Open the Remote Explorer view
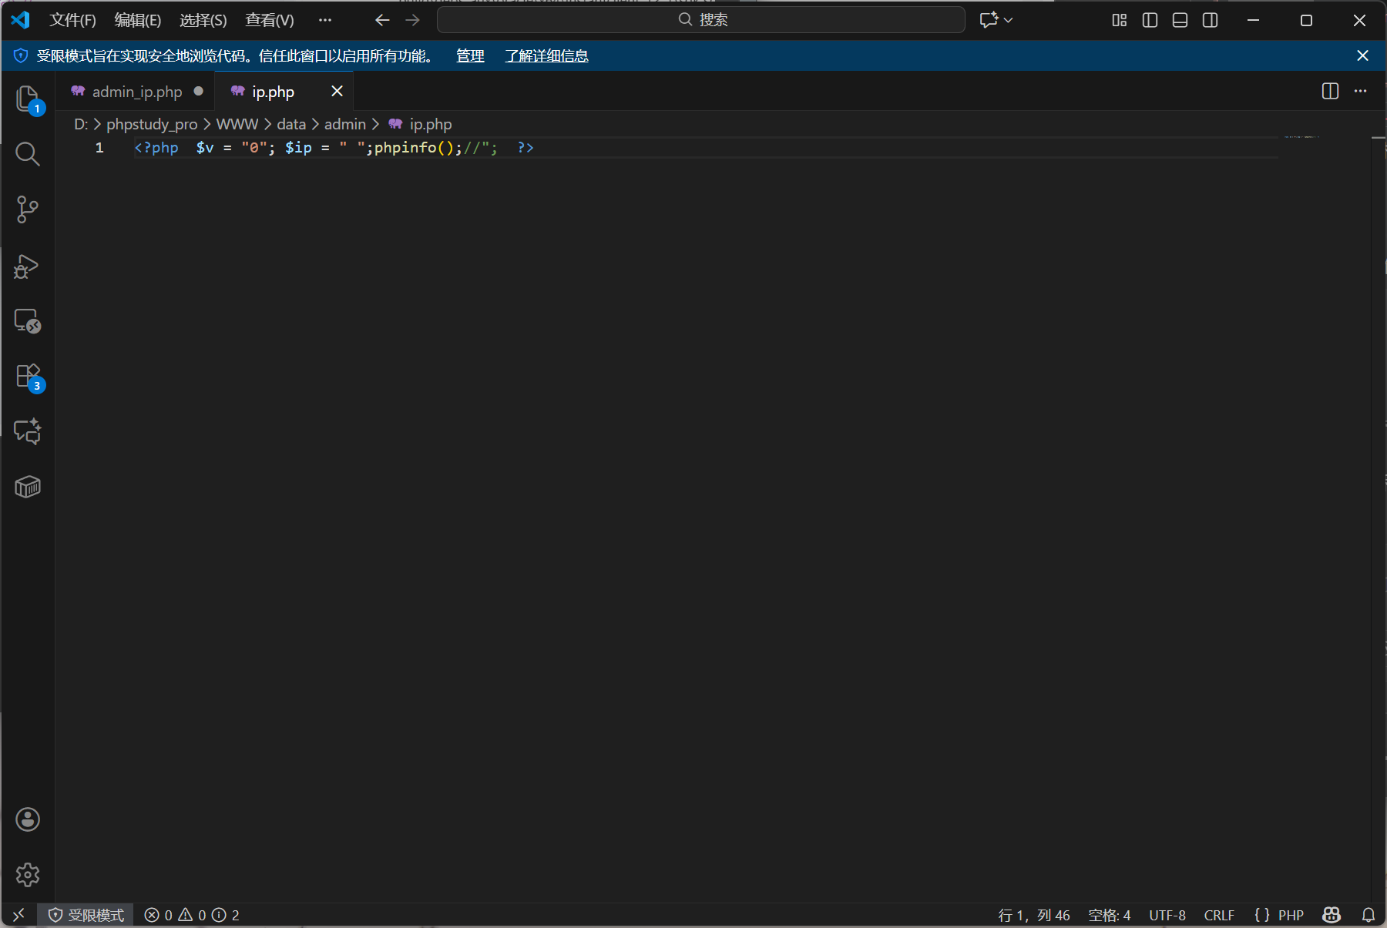Image resolution: width=1387 pixels, height=928 pixels. [27, 321]
